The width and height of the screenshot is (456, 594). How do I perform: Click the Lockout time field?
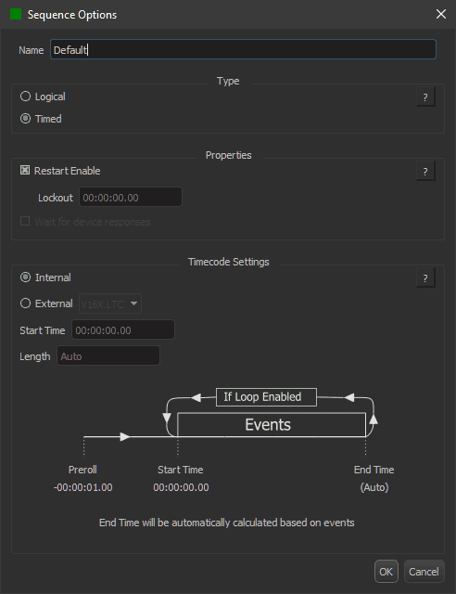coord(131,197)
